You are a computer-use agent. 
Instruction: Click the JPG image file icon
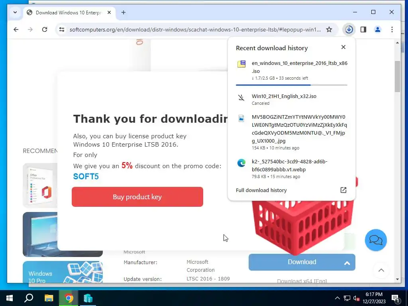(241, 118)
